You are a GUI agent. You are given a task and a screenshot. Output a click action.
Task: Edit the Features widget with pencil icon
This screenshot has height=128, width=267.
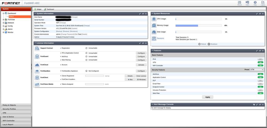[257, 51]
